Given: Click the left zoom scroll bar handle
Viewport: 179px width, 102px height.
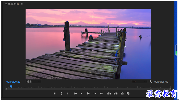Looking at the screenshot, I should (x=6, y=89).
